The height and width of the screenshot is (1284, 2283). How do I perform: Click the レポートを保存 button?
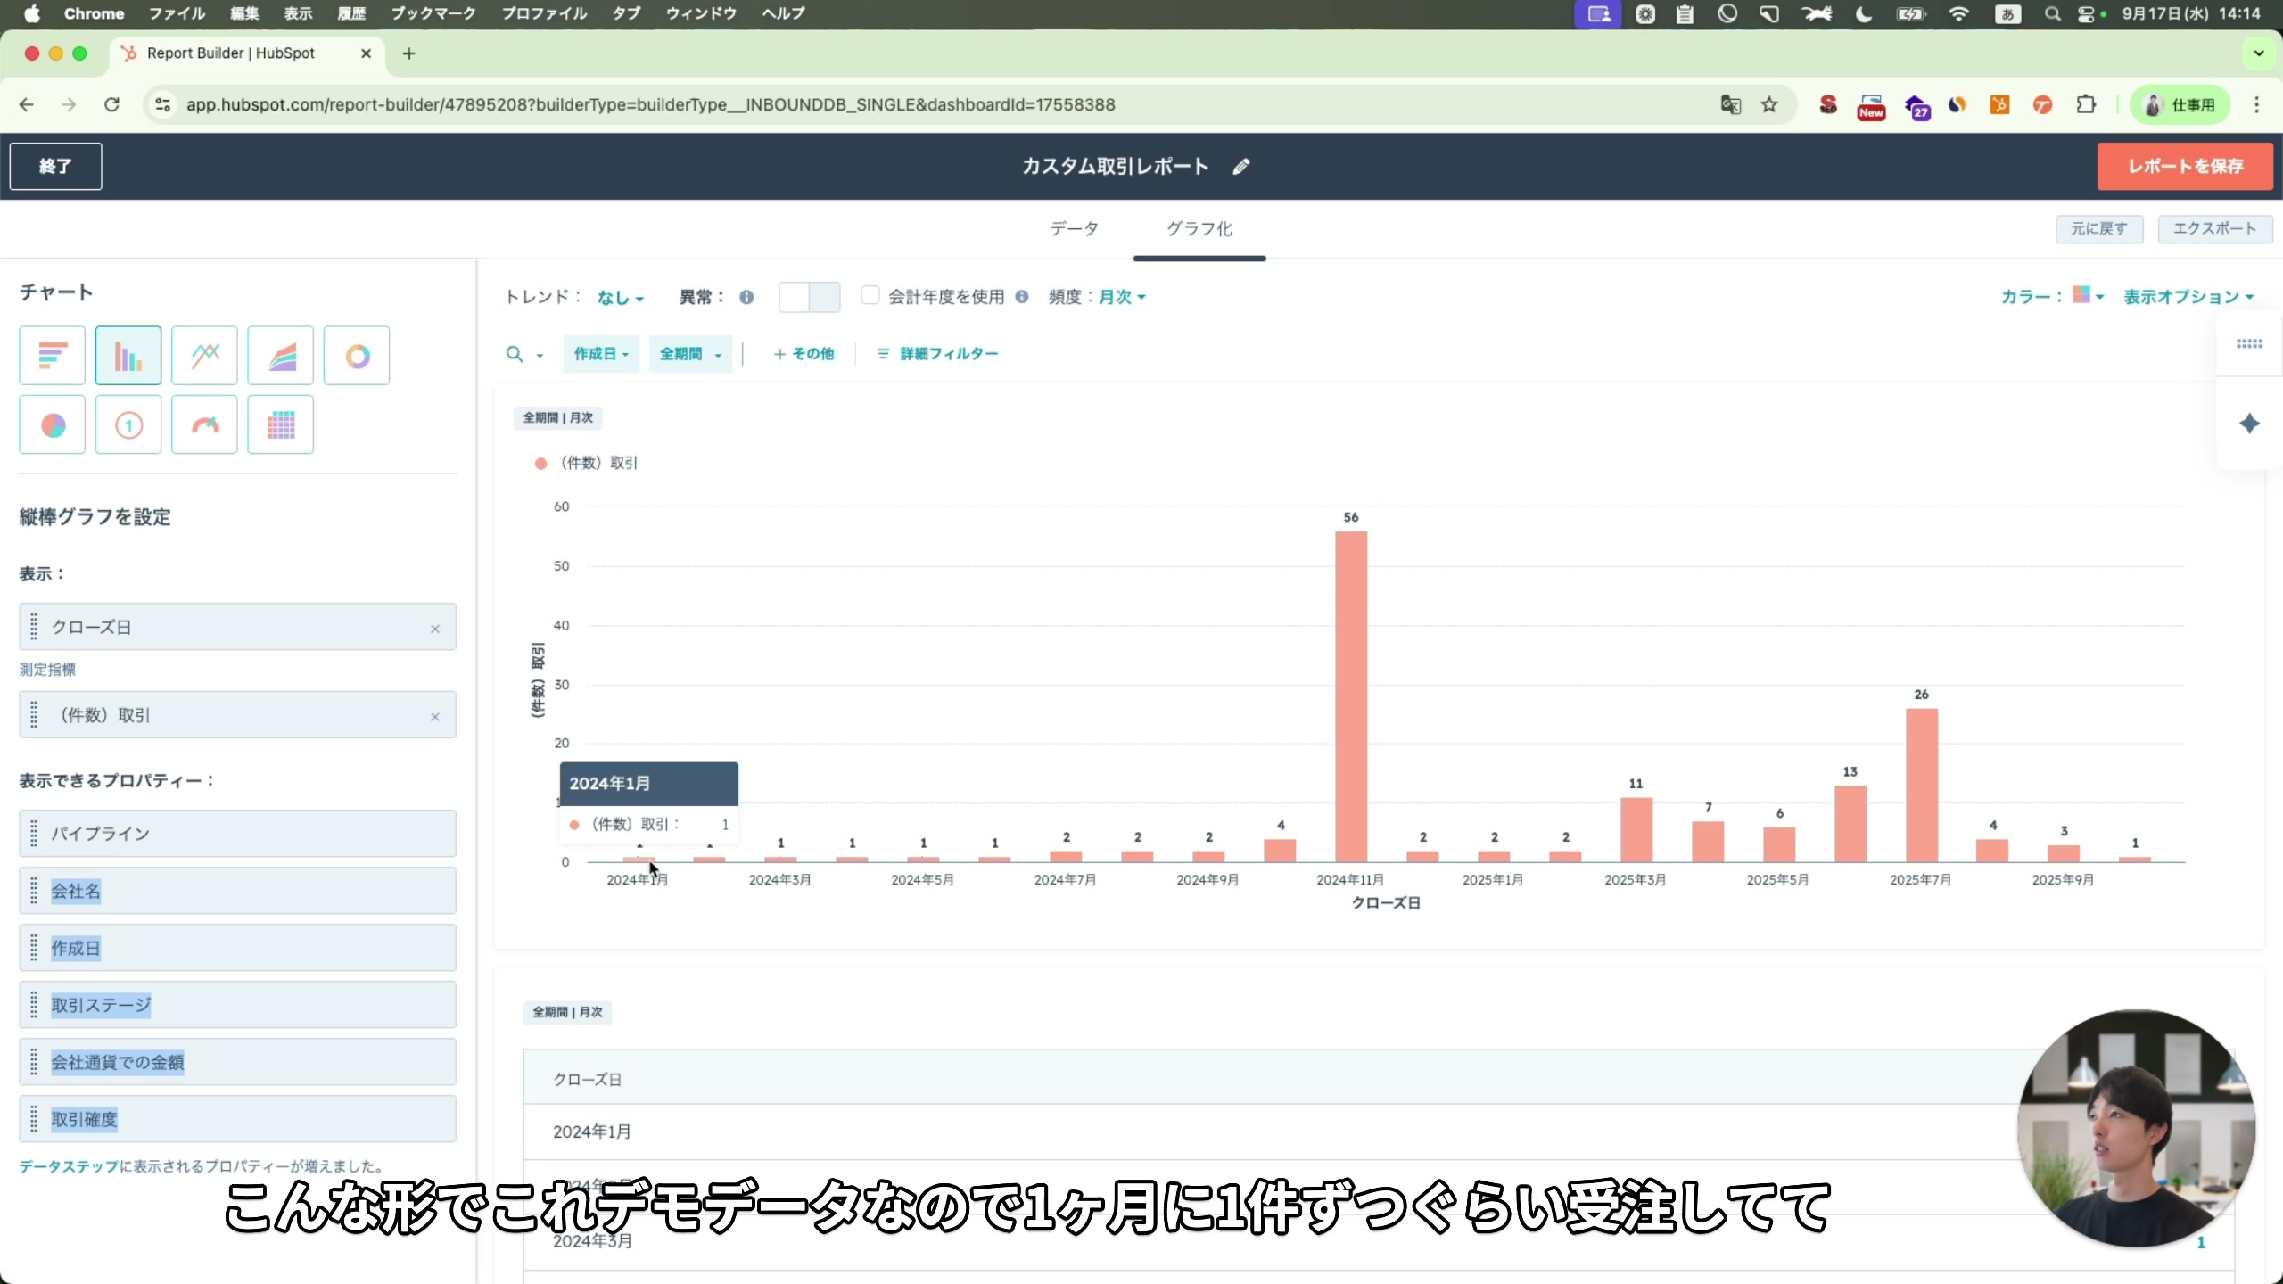(2186, 166)
